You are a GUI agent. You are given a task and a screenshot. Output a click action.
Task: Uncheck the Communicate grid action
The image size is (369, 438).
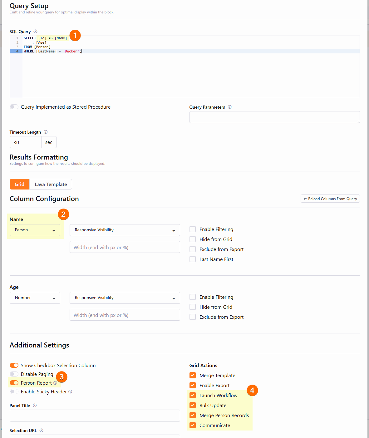[x=193, y=425]
